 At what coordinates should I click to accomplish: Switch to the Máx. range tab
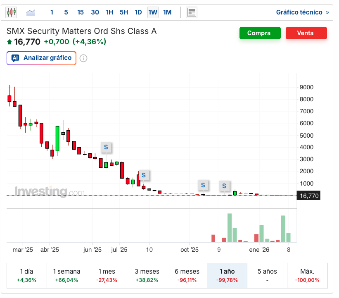coord(307,275)
